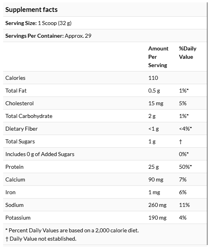The width and height of the screenshot is (209, 247).
Task: Select the Total Fat row label
Action: (x=16, y=91)
